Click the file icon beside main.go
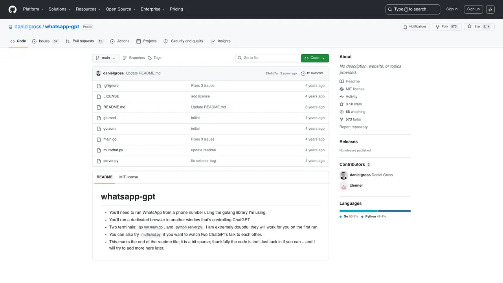This screenshot has width=503, height=283. 99,140
